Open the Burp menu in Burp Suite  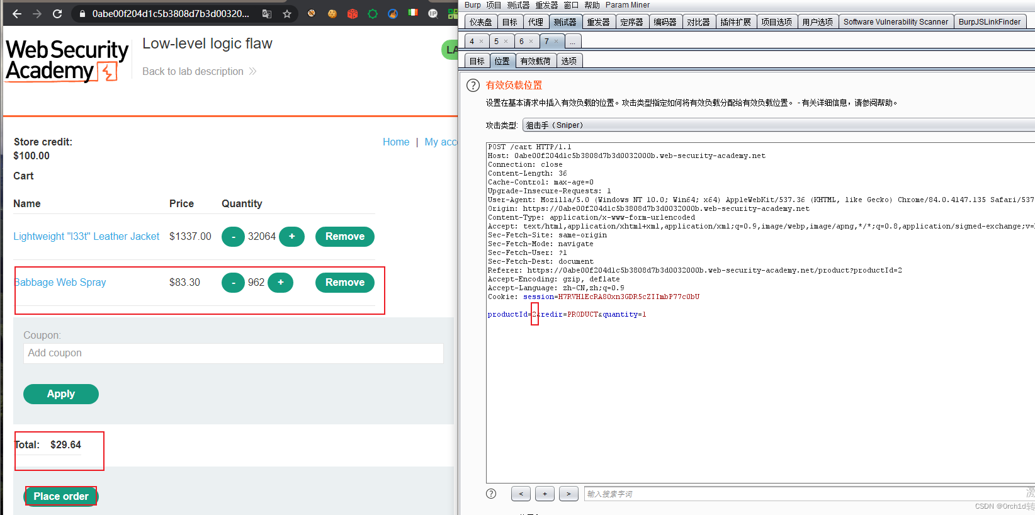click(x=472, y=5)
